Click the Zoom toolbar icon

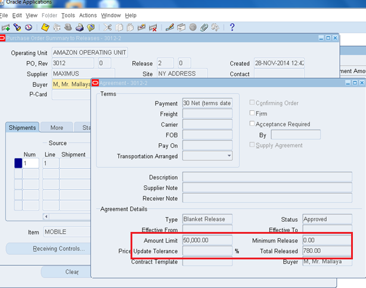coord(181,27)
